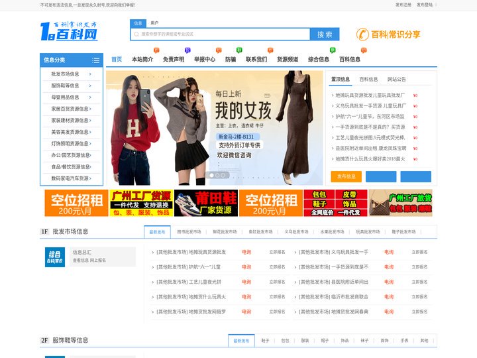Viewport: 477px width, 358px height.
Task: Click the purple badge above 免责声明
Action: 187,50
